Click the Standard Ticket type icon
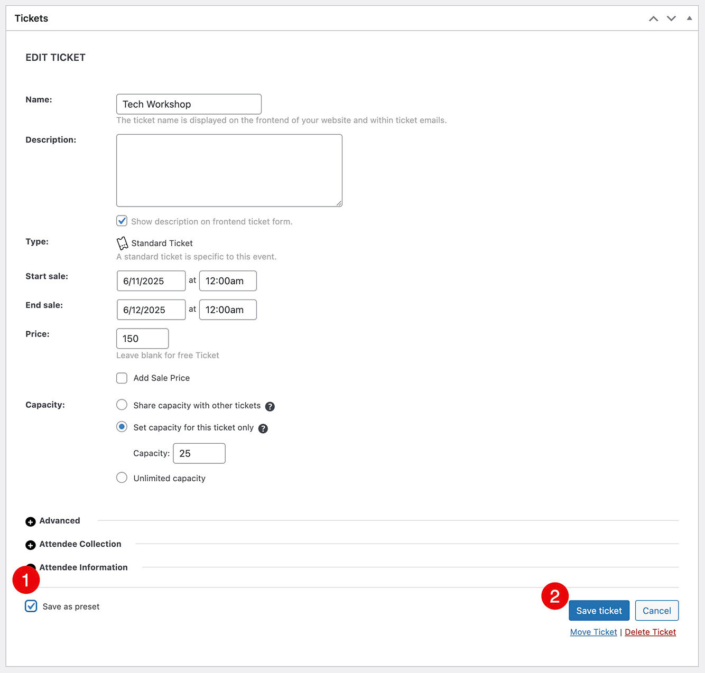The height and width of the screenshot is (673, 705). tap(122, 243)
